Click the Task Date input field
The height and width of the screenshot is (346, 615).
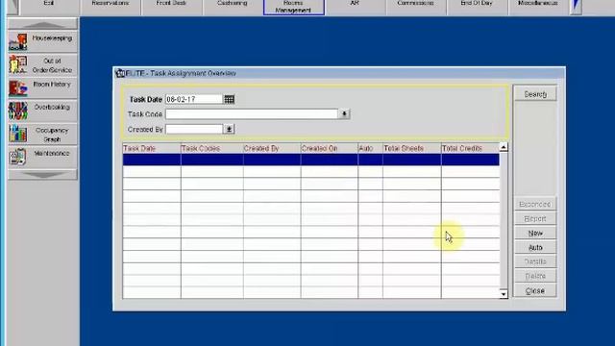point(194,99)
